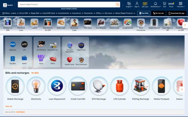The image size is (188, 117).
Task: Open the hamburger Menu
Action: [x=6, y=13]
